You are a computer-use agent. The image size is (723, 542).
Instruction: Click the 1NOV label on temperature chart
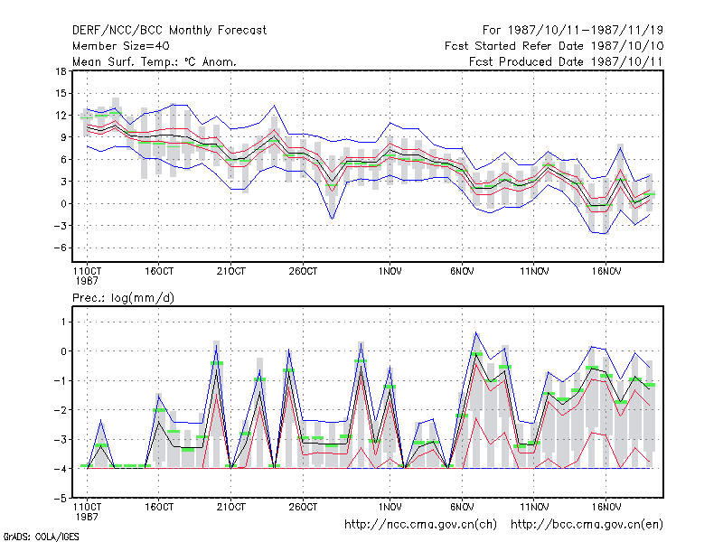click(390, 272)
